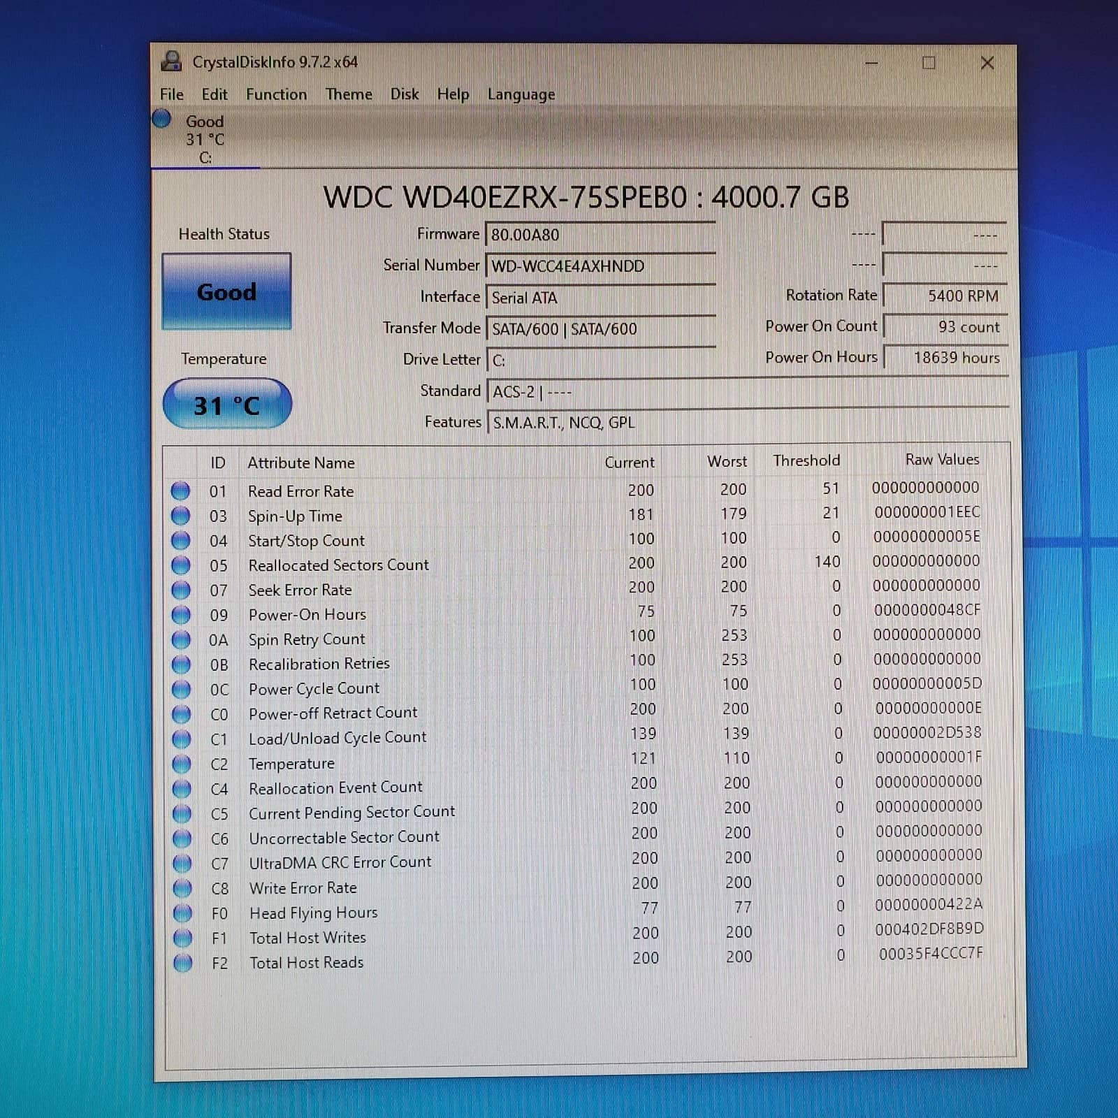Click status orb for Reallocation Event Count
The height and width of the screenshot is (1118, 1118).
[x=182, y=788]
